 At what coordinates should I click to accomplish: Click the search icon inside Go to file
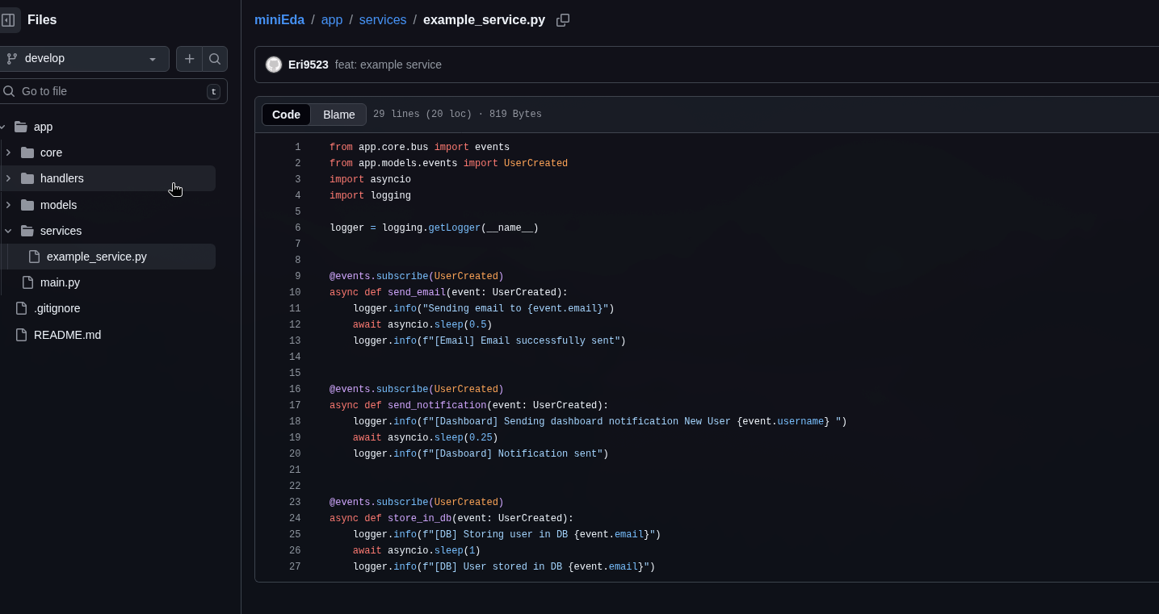9,91
